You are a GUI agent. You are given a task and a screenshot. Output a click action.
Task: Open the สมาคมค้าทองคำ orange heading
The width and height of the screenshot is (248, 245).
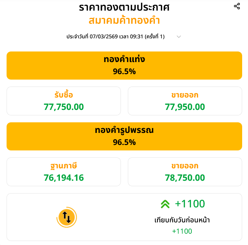click(124, 20)
